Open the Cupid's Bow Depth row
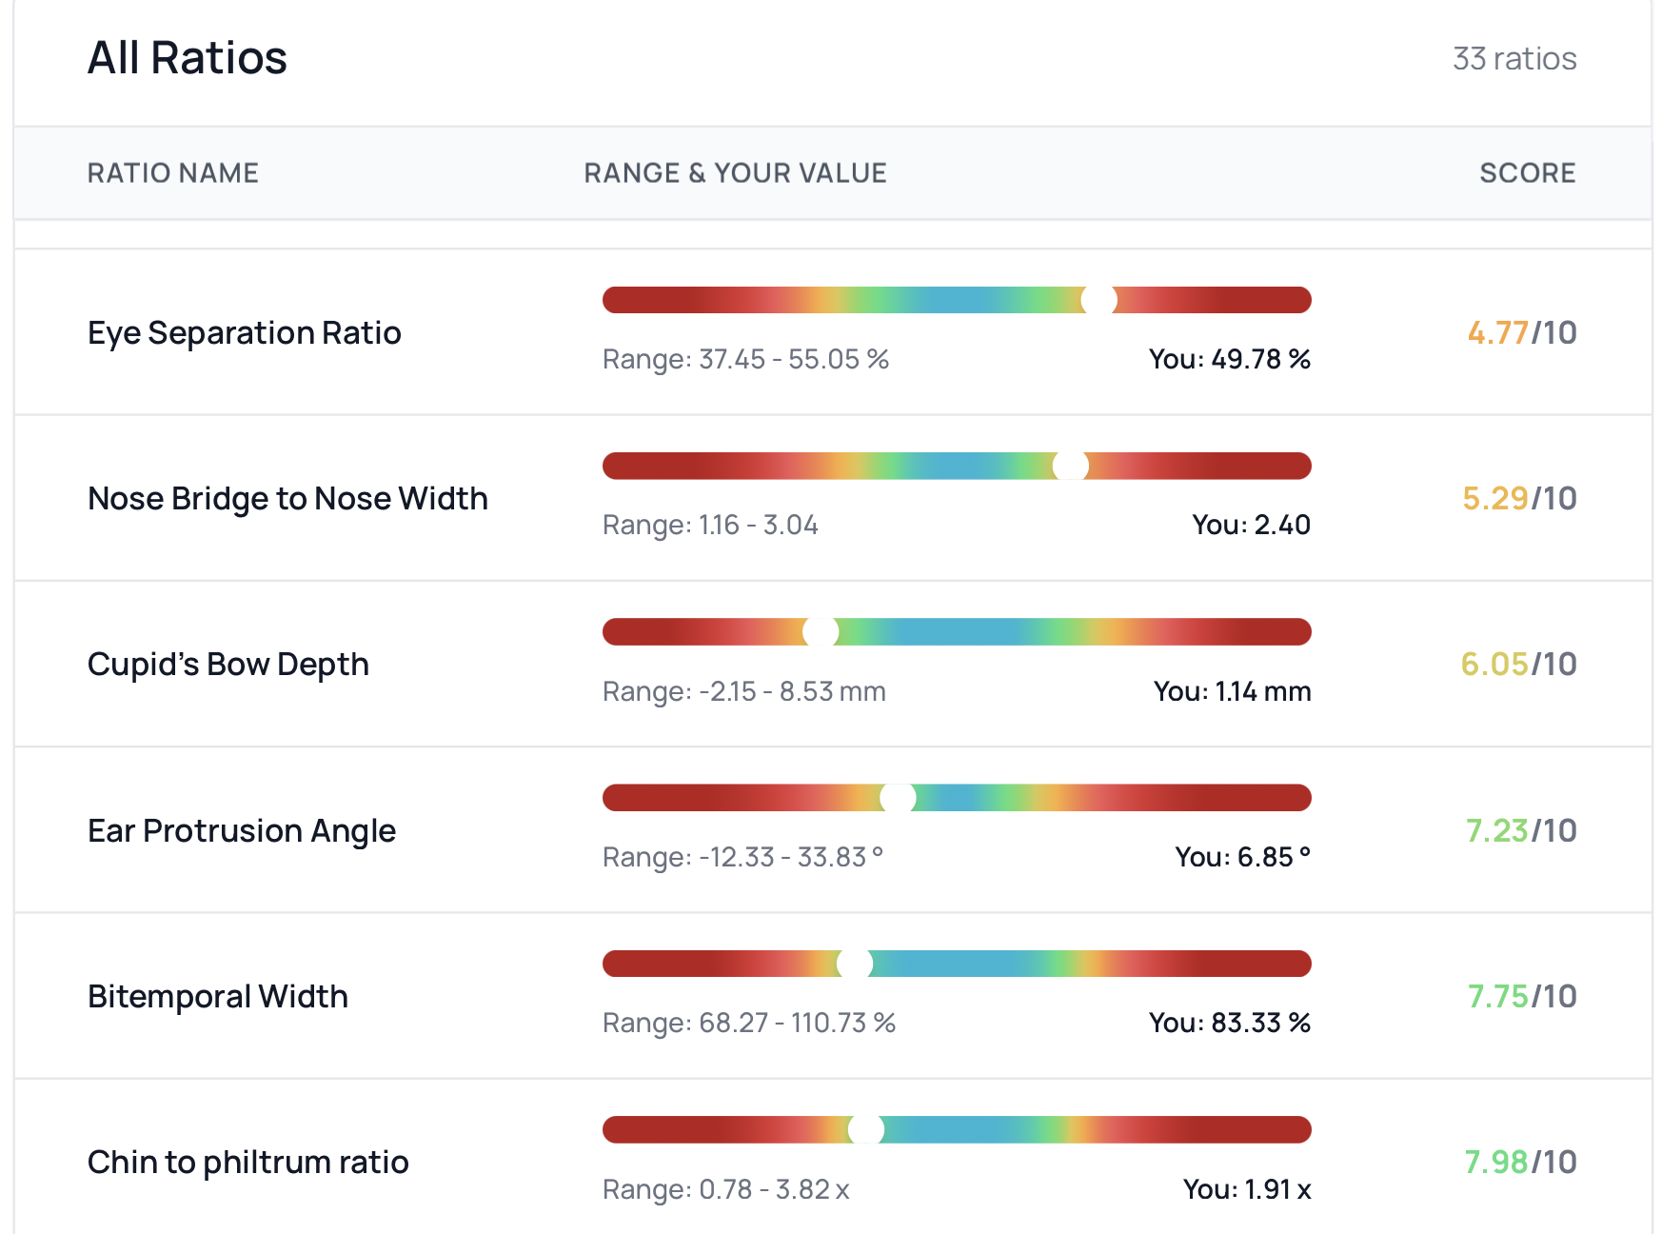 (228, 664)
